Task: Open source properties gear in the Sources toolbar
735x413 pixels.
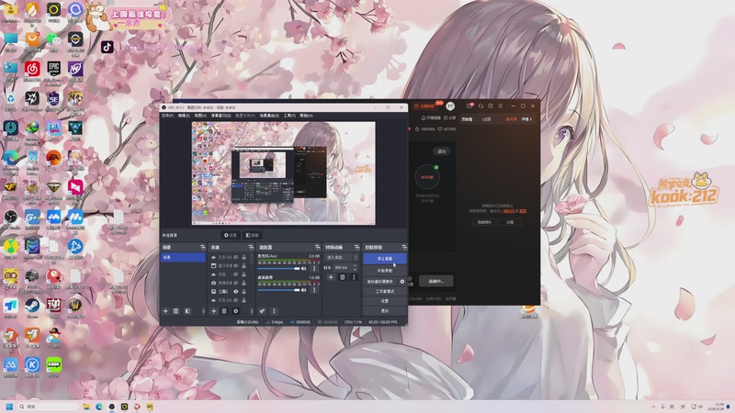Action: (x=235, y=311)
